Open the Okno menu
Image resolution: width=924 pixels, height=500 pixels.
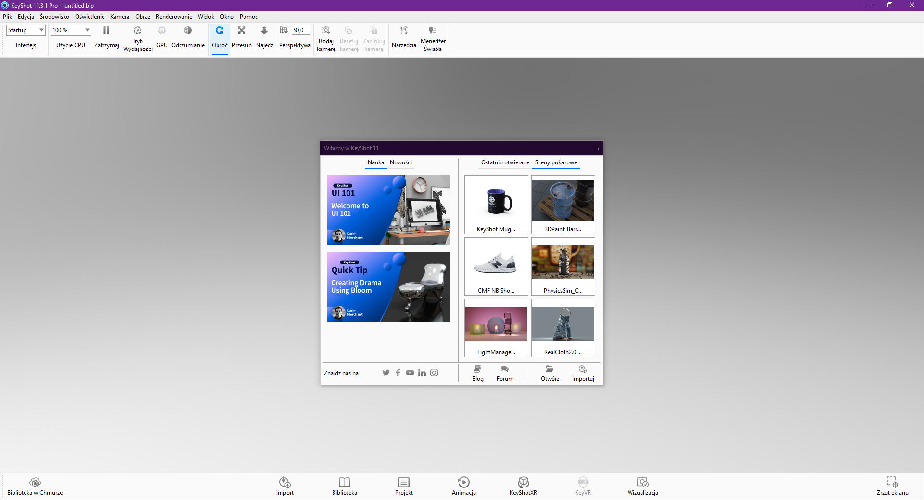click(227, 17)
